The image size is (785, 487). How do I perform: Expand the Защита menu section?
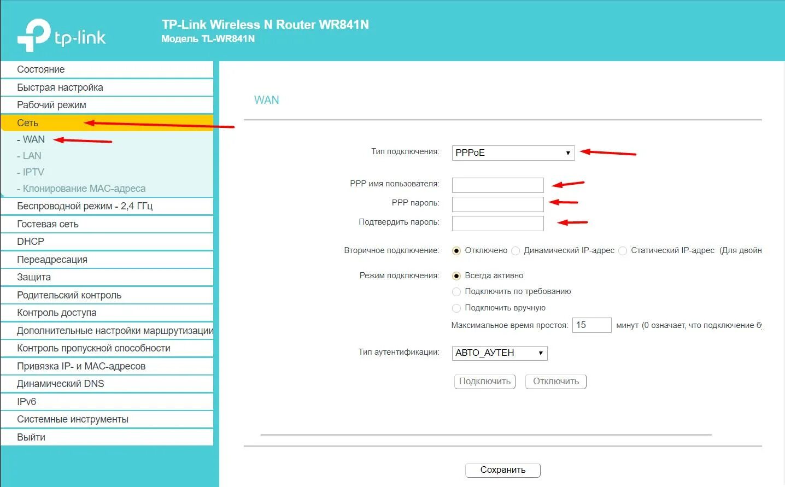pos(107,277)
